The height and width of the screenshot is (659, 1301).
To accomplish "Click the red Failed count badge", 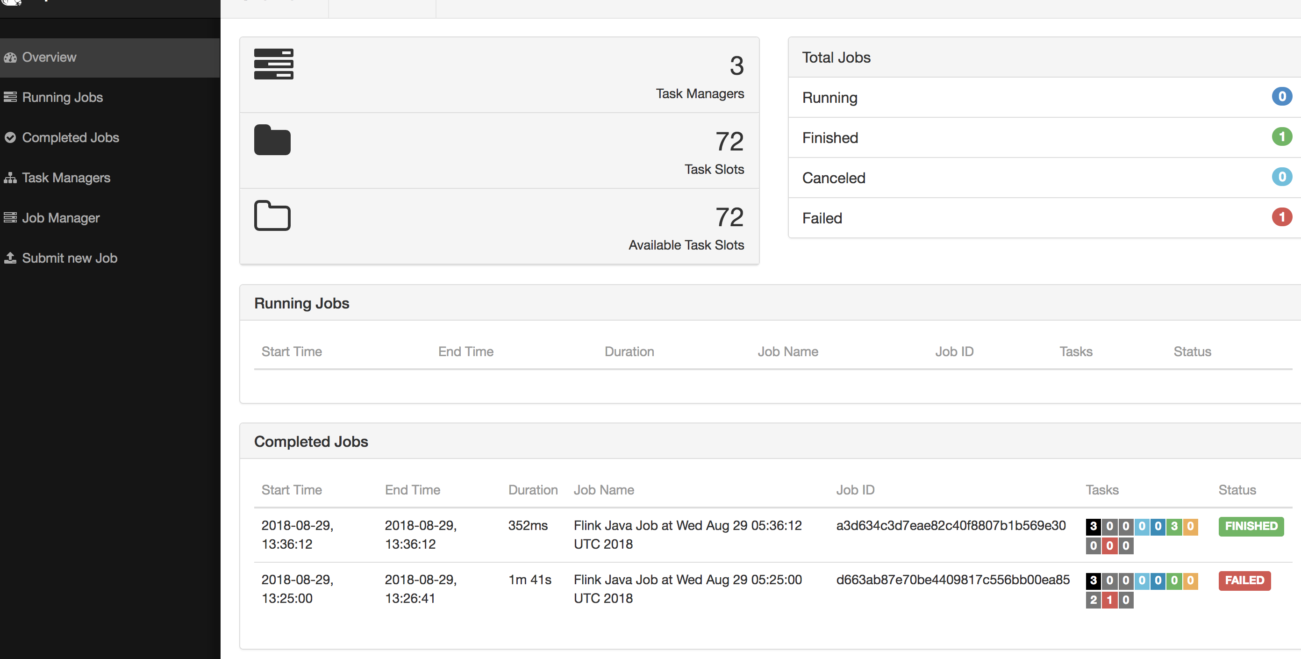I will pyautogui.click(x=1281, y=217).
